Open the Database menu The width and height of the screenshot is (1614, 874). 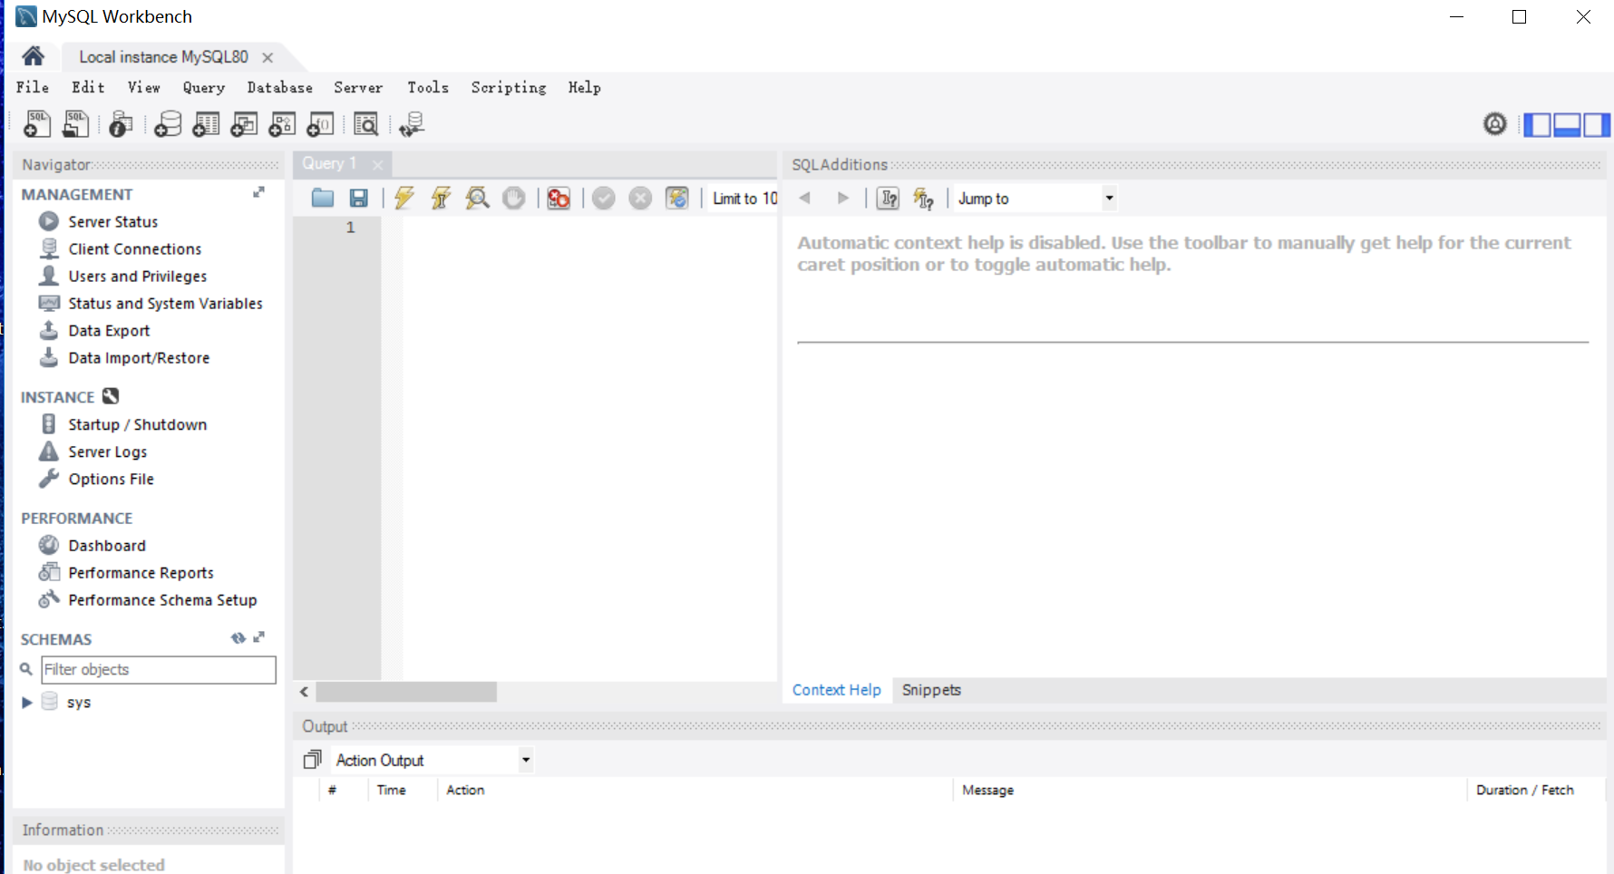click(x=280, y=87)
